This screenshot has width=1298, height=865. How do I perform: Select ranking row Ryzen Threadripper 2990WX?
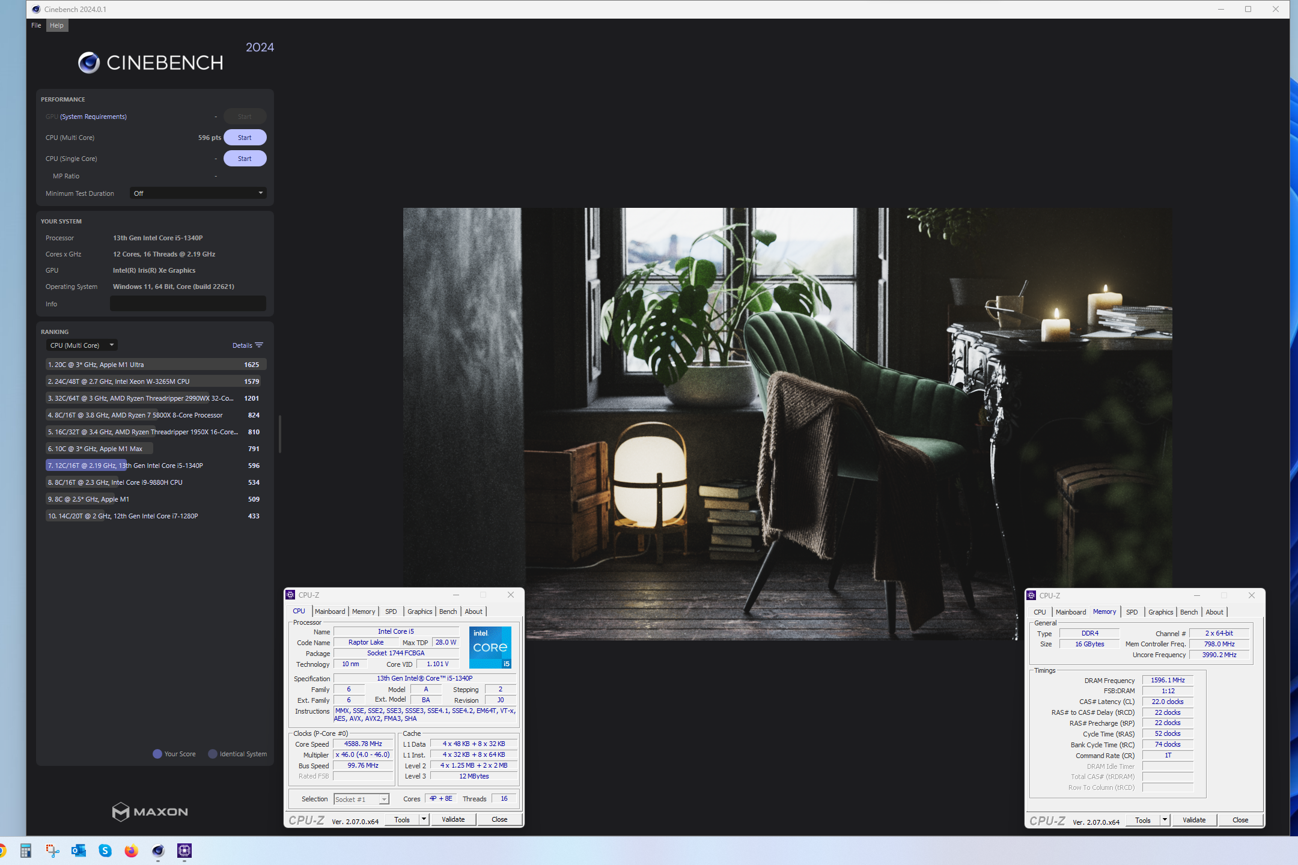156,398
